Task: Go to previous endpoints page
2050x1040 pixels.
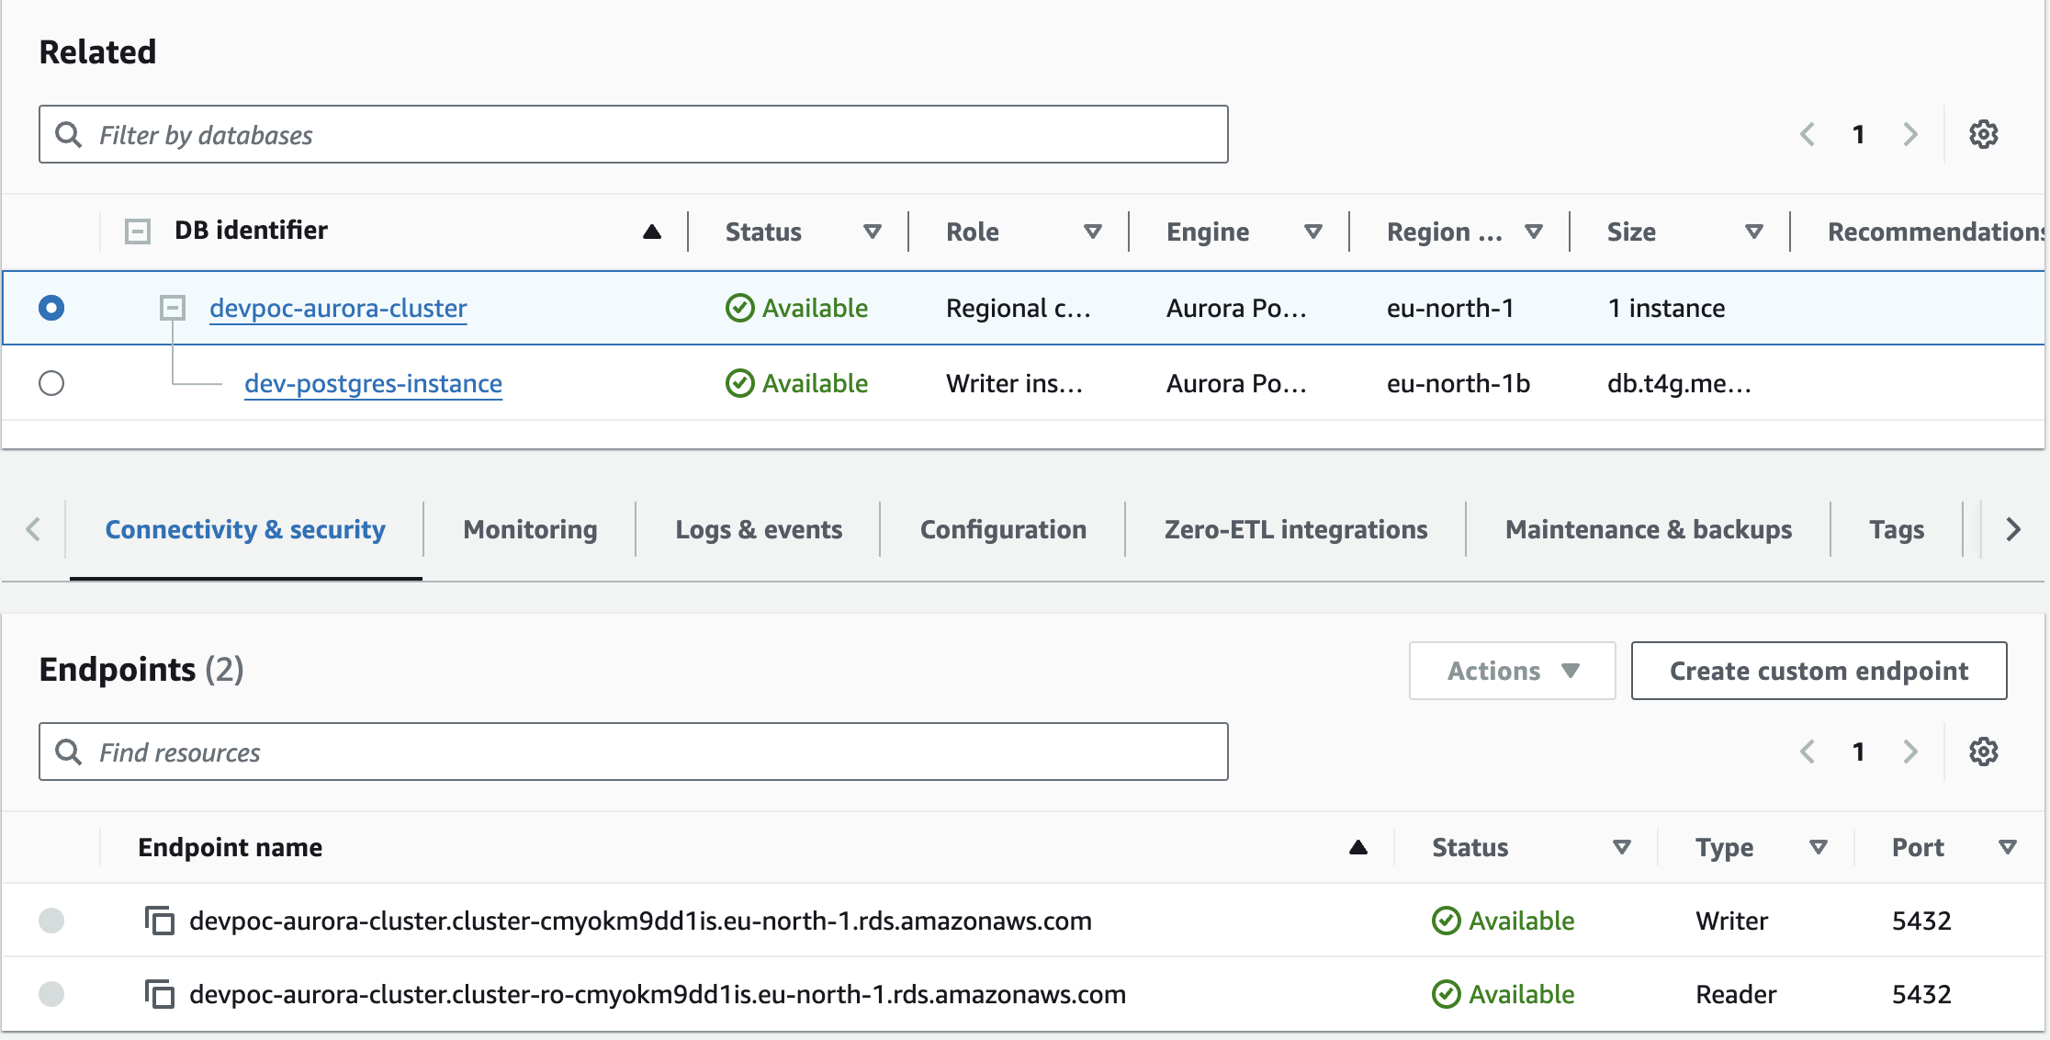Action: click(1808, 752)
